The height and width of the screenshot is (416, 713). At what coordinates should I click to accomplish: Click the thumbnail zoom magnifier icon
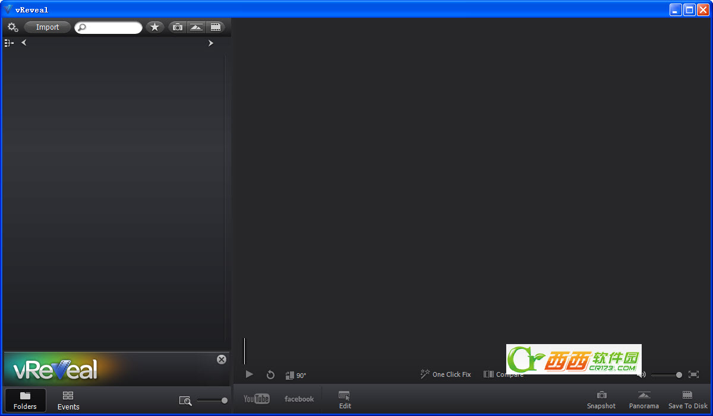185,401
